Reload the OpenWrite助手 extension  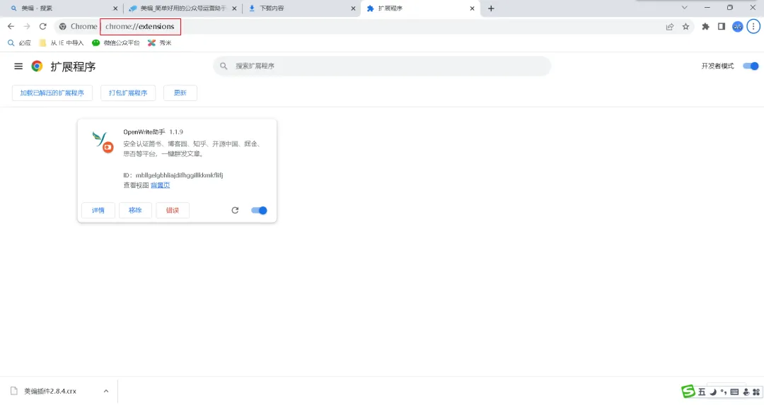point(235,211)
